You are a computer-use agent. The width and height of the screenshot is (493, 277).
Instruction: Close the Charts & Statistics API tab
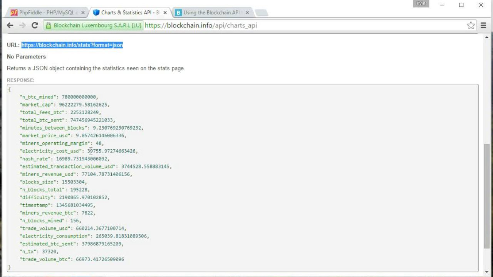tap(165, 13)
